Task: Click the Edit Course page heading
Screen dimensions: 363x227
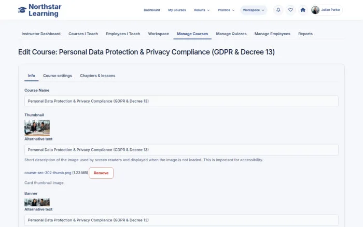Action: pos(146,52)
